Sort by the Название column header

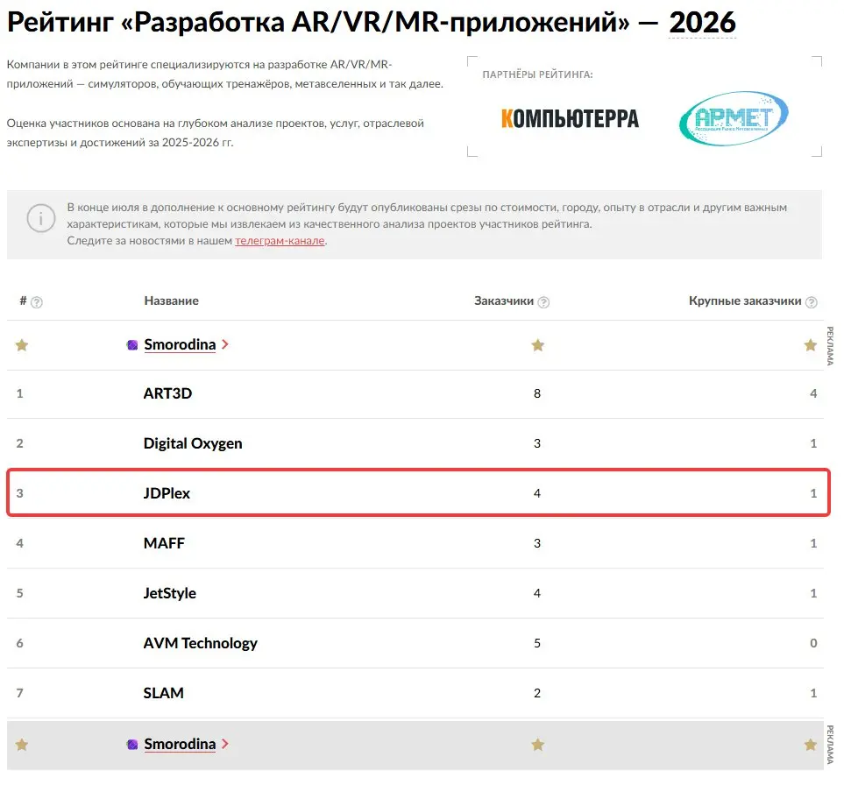click(171, 301)
